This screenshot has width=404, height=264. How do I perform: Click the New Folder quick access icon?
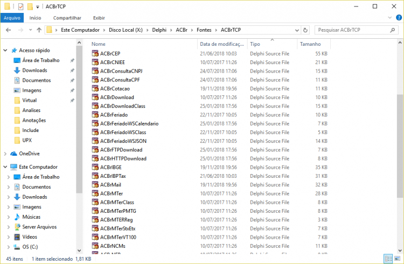[30, 6]
